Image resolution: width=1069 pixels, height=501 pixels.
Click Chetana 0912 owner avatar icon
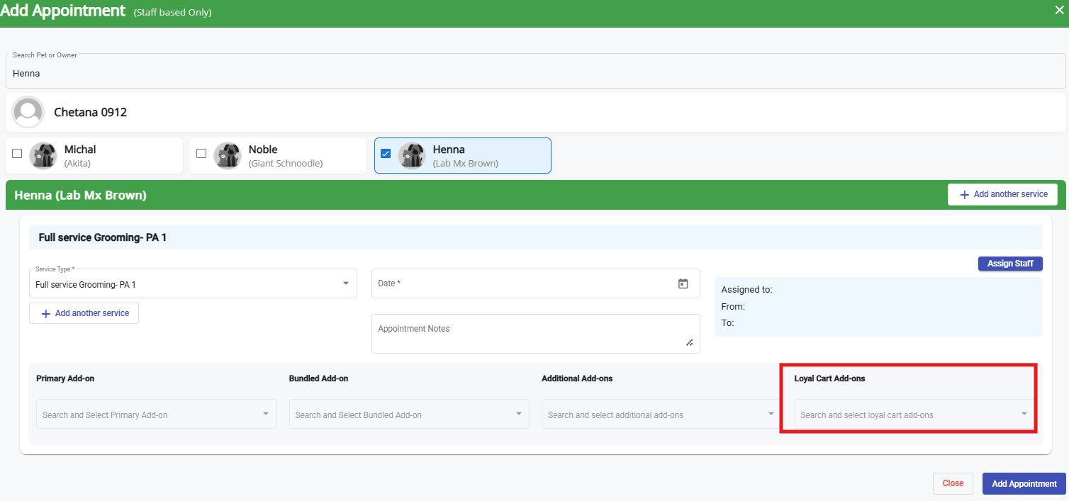tap(28, 112)
